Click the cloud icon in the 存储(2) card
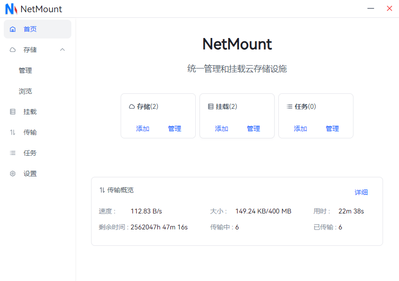This screenshot has width=399, height=281. click(132, 106)
